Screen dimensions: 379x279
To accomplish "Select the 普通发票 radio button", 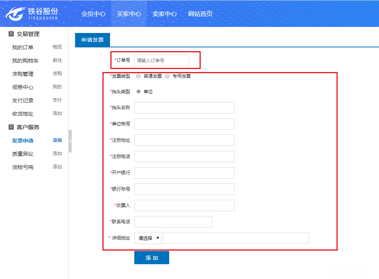I will [x=138, y=76].
